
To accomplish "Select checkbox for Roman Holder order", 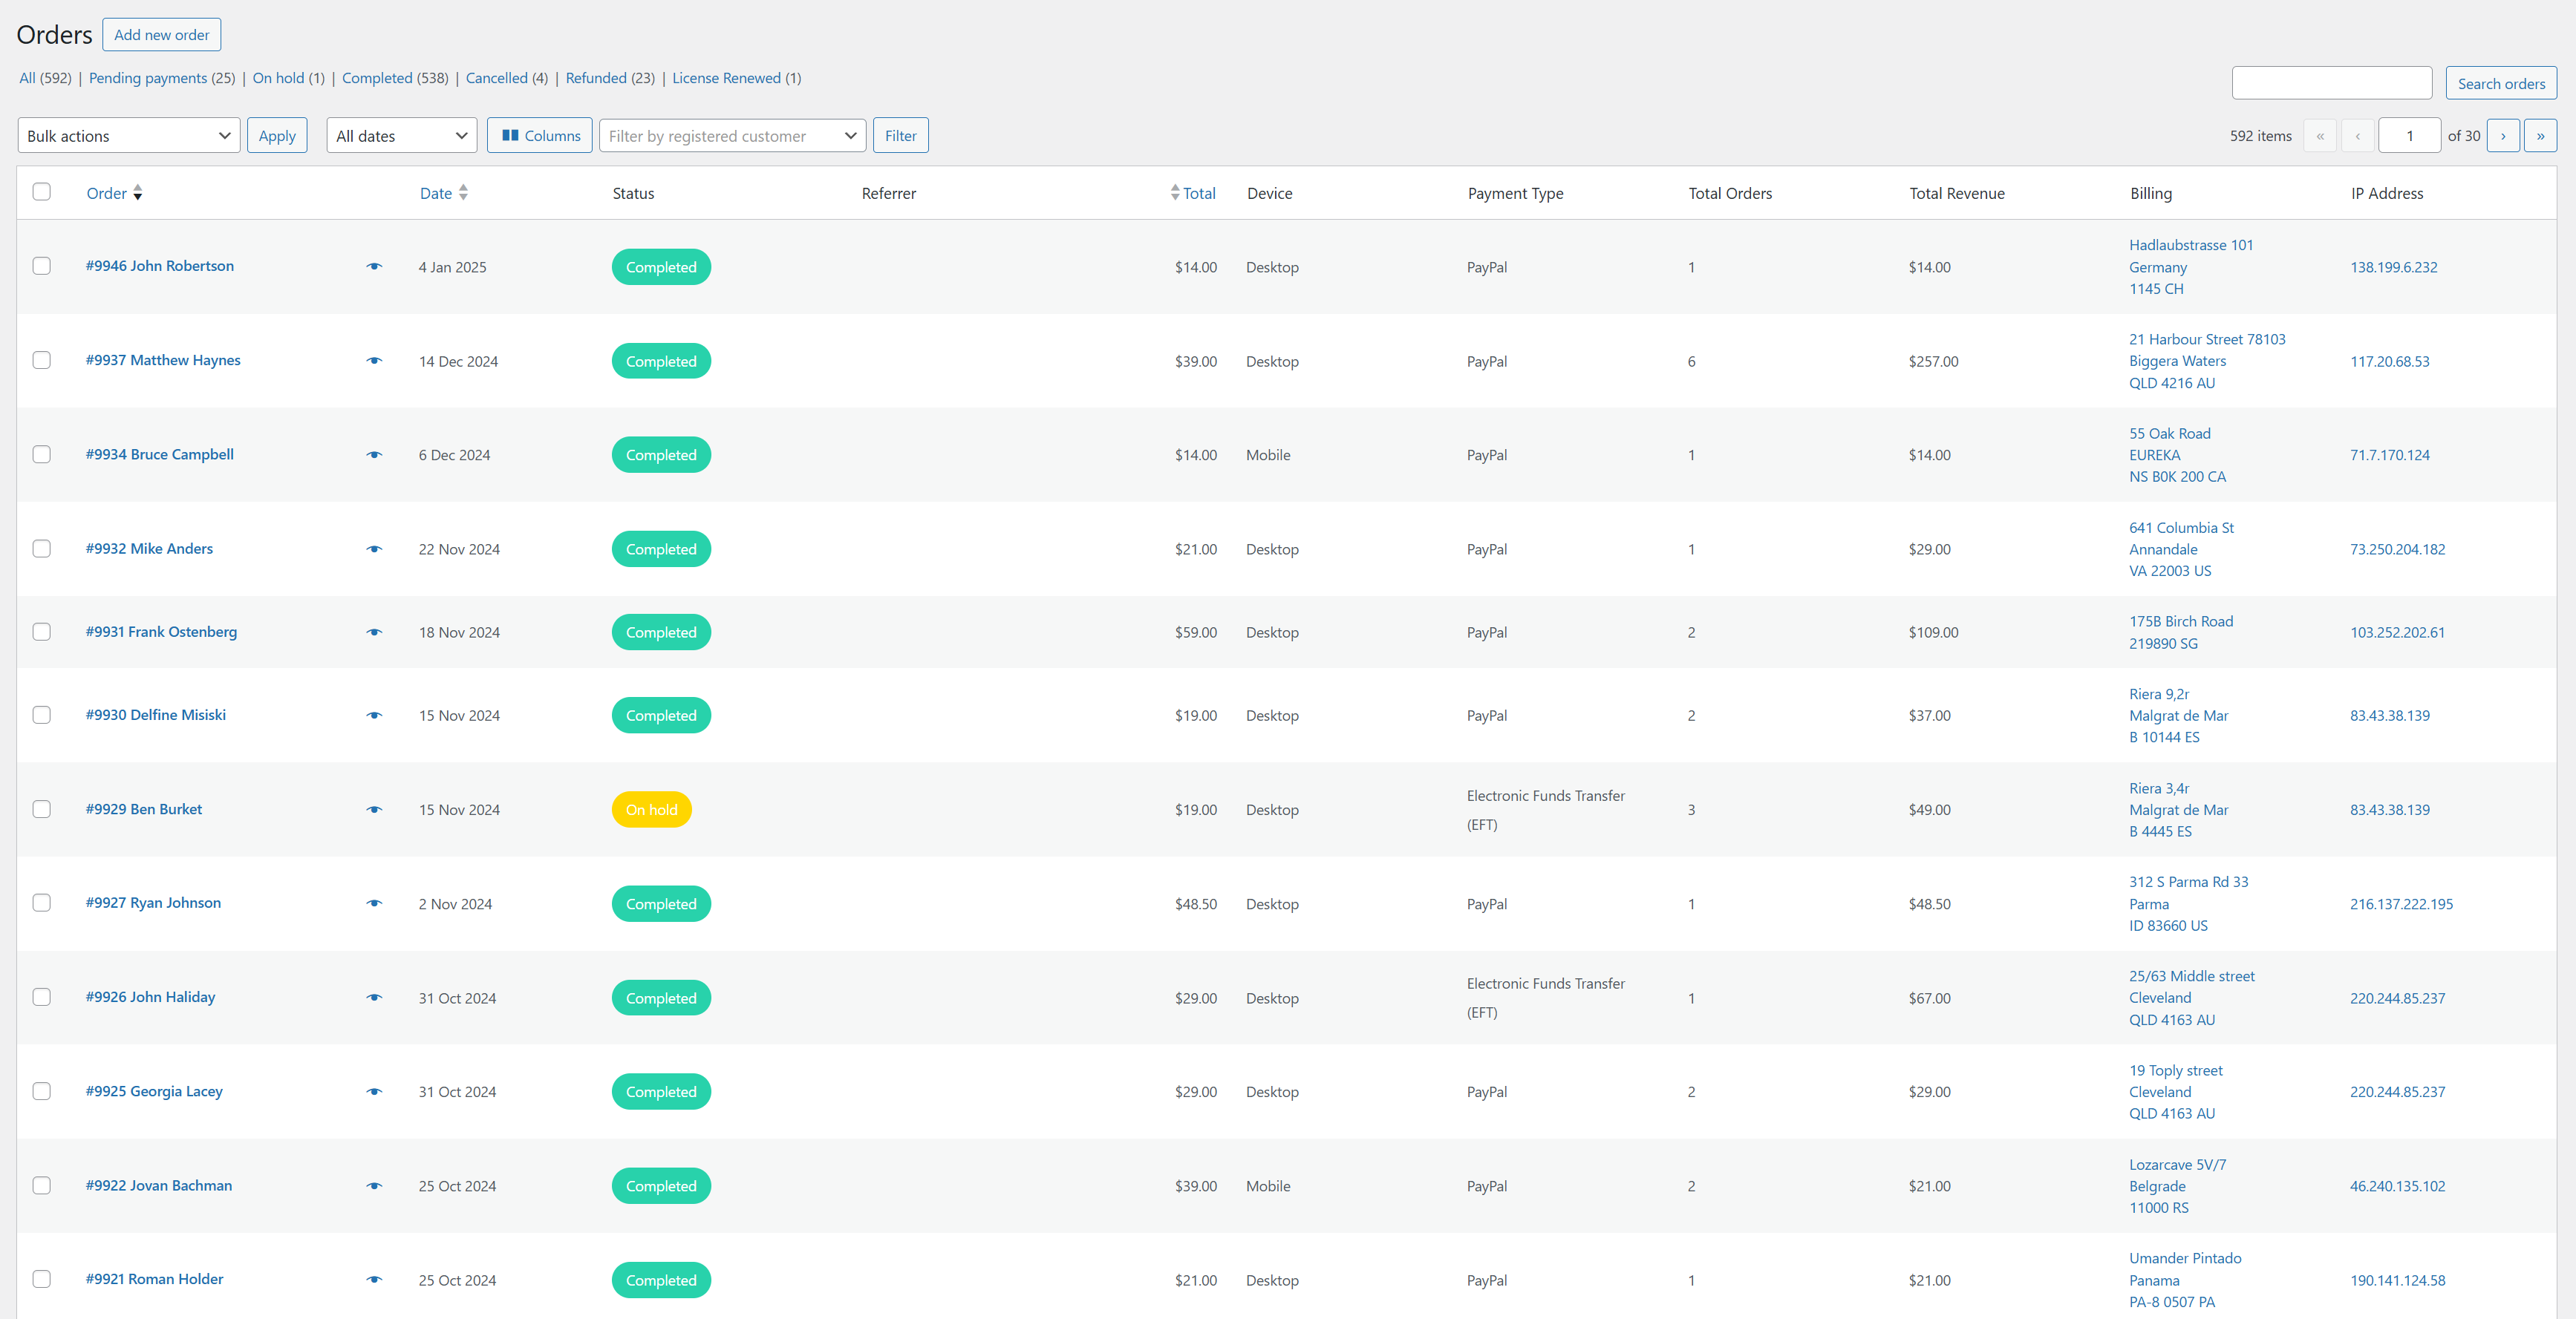I will tap(41, 1279).
